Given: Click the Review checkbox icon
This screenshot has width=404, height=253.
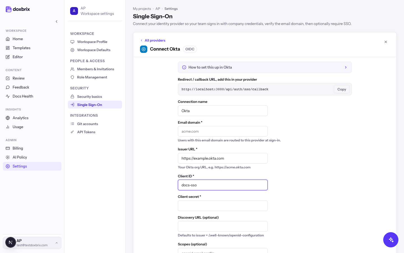Looking at the screenshot, I should point(8,78).
